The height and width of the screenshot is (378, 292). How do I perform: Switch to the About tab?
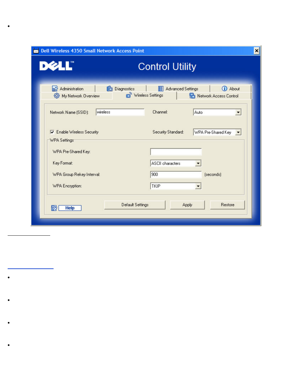tap(230, 88)
